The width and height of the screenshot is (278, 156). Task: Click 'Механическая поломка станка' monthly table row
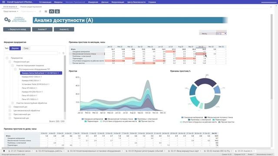[x=148, y=54]
